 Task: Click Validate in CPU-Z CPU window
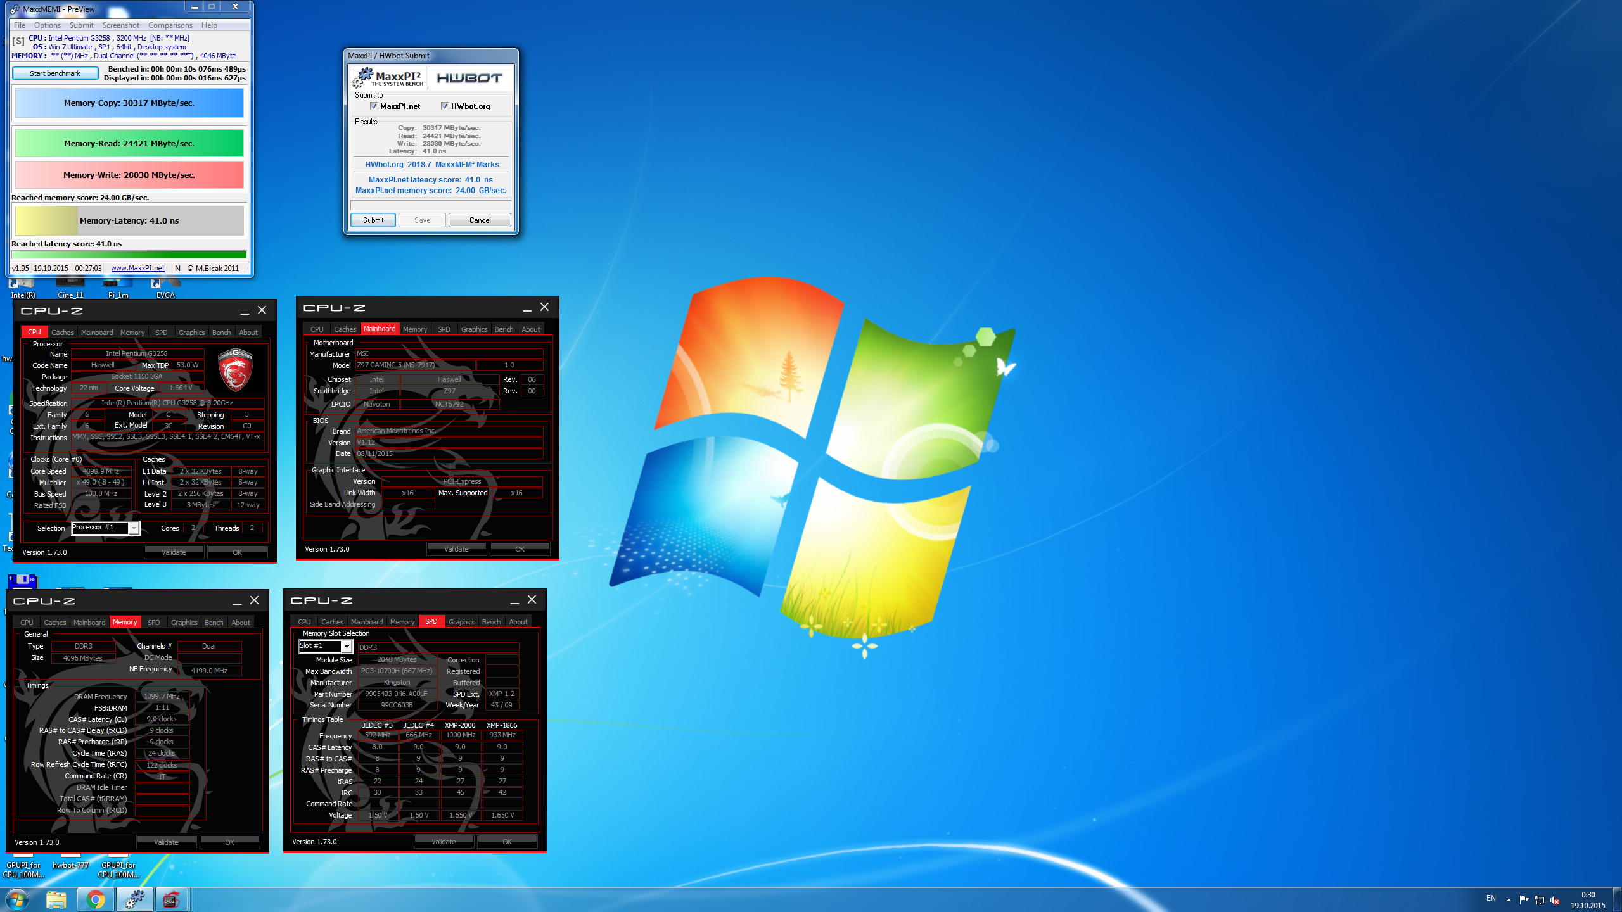pos(174,552)
